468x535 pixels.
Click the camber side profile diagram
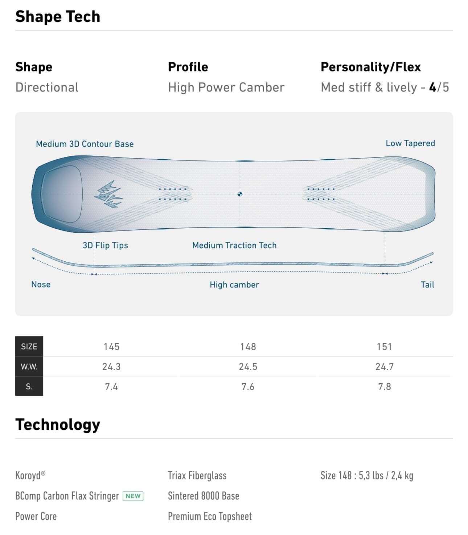[232, 264]
